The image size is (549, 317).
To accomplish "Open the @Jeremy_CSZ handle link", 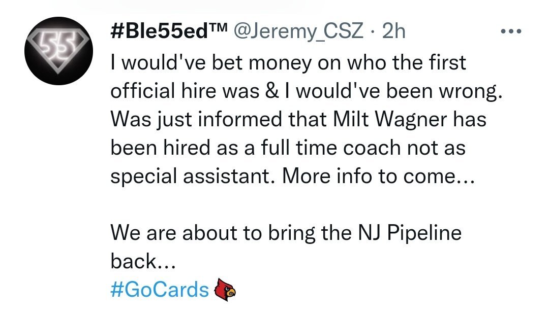I will [298, 31].
